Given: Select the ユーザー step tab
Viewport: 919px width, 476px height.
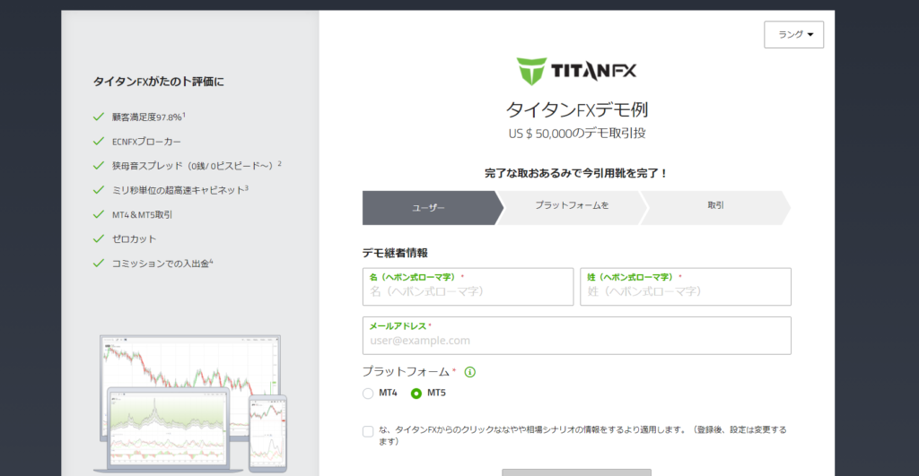Looking at the screenshot, I should click(x=433, y=208).
